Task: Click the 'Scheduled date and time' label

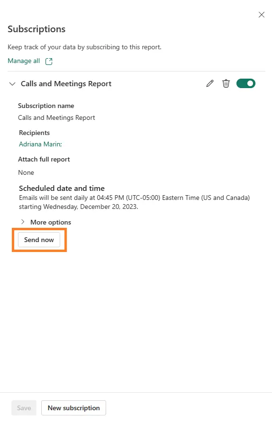Action: coord(62,188)
